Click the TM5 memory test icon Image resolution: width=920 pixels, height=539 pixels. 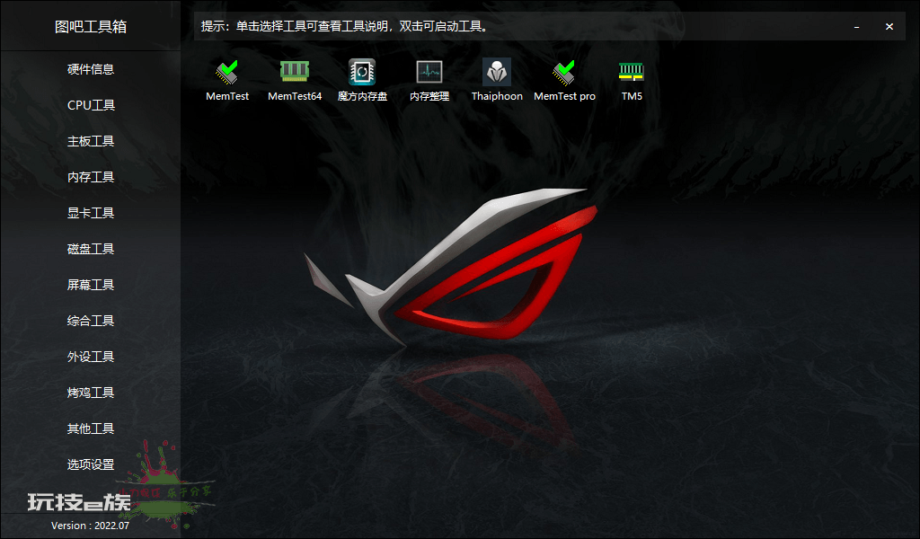(632, 72)
